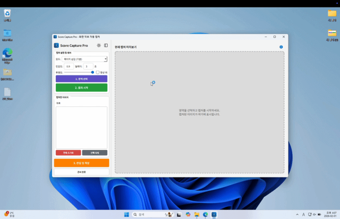Toggle the light/dark theme sun icon
The height and width of the screenshot is (219, 340).
pyautogui.click(x=99, y=46)
